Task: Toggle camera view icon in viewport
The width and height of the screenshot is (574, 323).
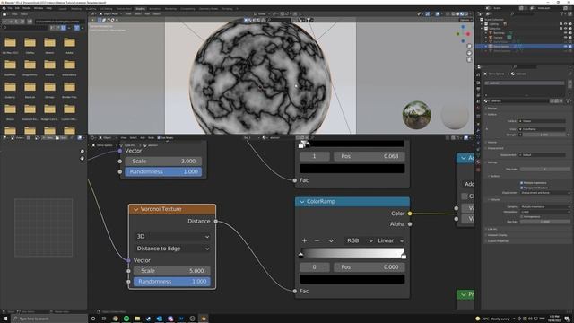Action: pos(469,60)
